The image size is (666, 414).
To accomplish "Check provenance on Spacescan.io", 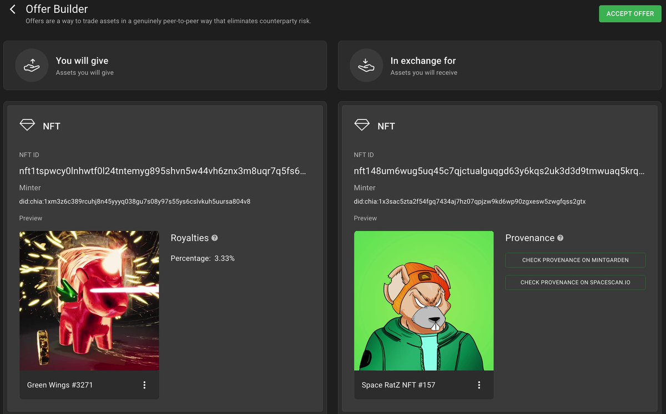I will pos(576,282).
